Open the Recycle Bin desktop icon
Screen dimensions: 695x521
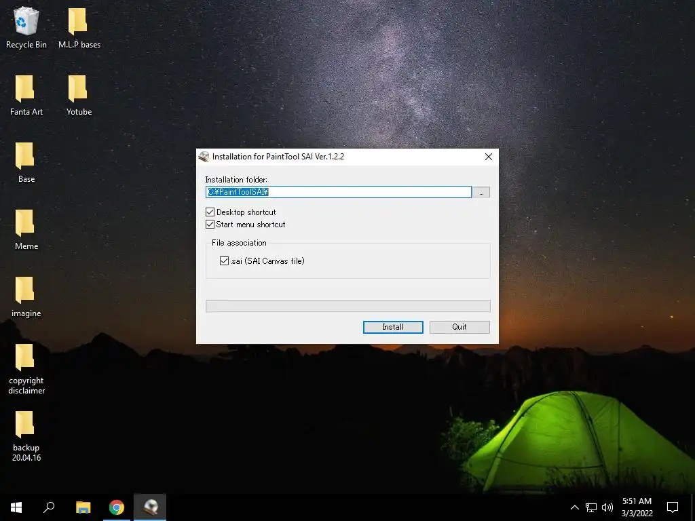[x=26, y=27]
